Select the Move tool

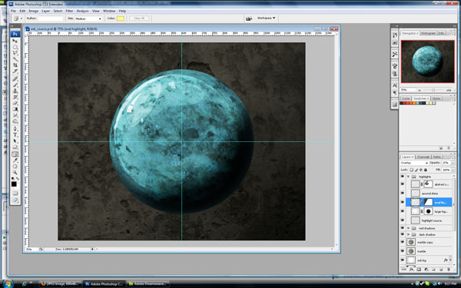coord(15,41)
